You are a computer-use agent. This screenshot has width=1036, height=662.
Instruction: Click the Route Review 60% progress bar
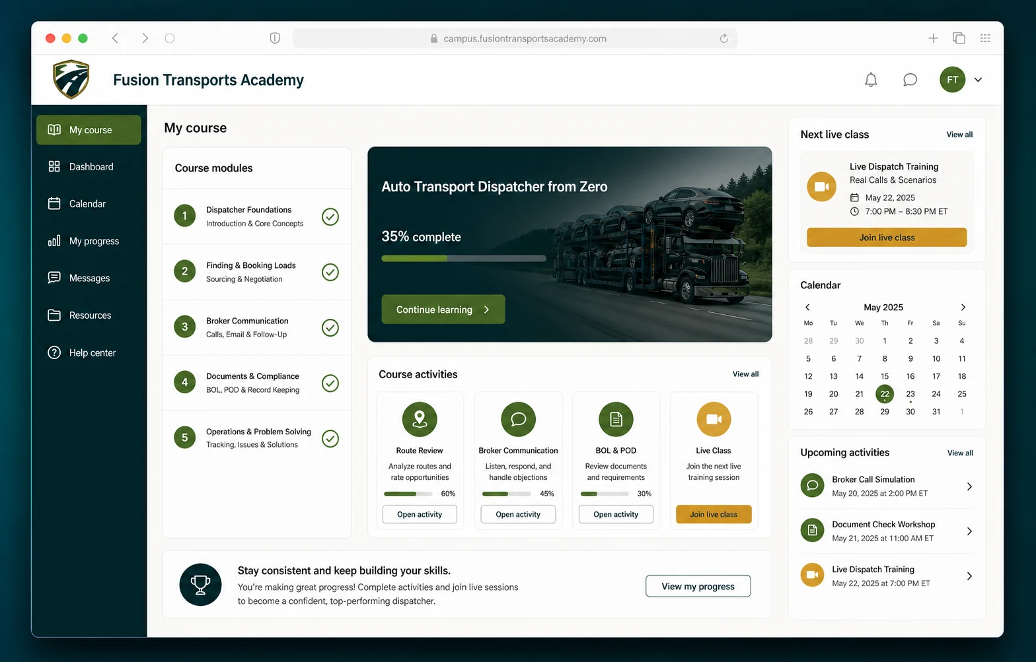pos(408,494)
